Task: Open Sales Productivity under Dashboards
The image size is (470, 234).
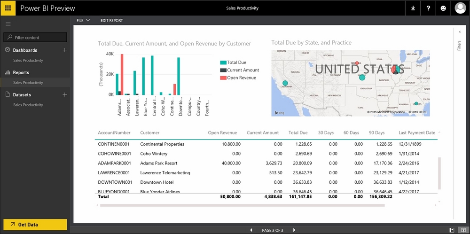Action: tap(28, 60)
